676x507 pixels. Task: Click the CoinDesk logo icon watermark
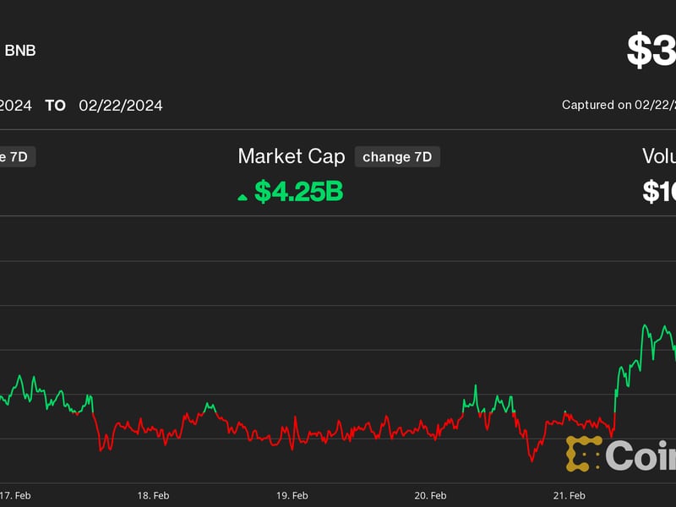583,454
